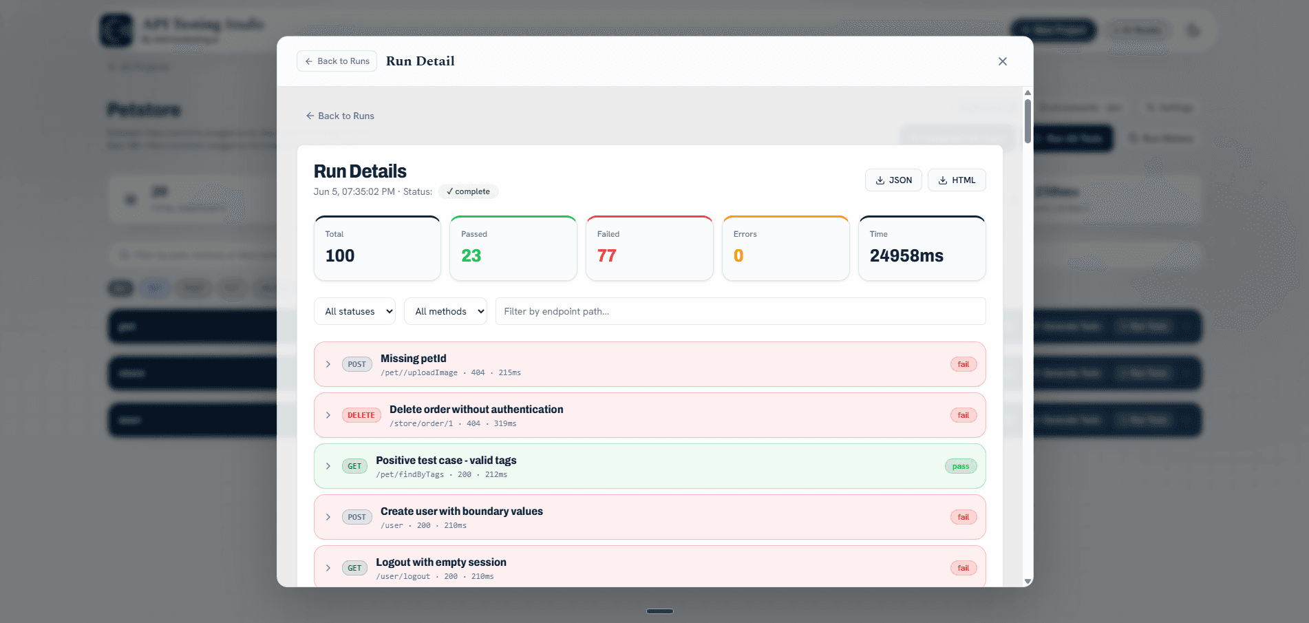Click the Run Detail dialog title
Screen dimensions: 1309x623
pyautogui.click(x=421, y=61)
